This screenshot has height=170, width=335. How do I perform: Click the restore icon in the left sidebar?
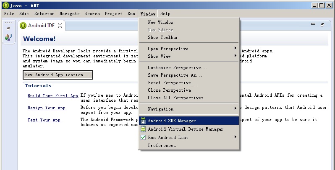click(8, 28)
